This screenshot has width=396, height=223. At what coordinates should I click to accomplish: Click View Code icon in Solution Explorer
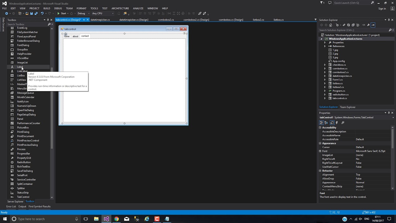click(x=364, y=25)
